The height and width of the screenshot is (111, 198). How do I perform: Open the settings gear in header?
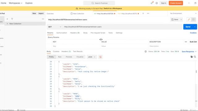click(x=157, y=3)
